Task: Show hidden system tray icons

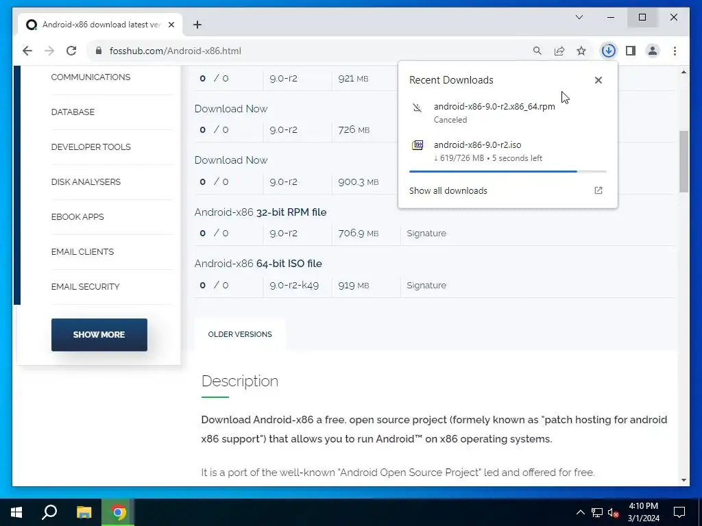Action: 580,512
